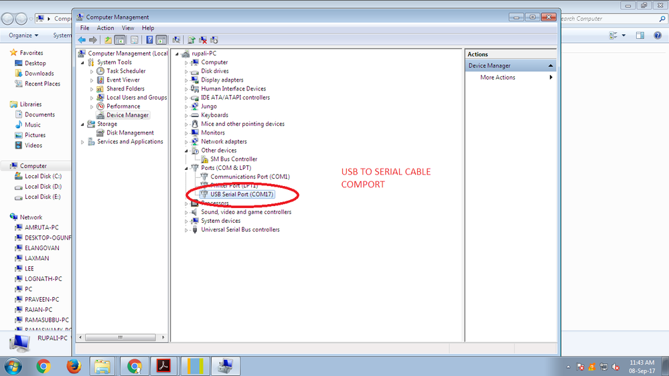Viewport: 669px width, 376px height.
Task: Collapse the rupali-PC root node
Action: tap(177, 54)
